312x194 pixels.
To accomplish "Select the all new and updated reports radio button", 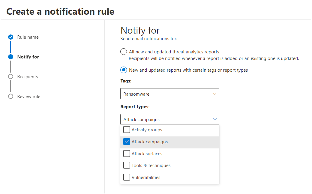I will tap(124, 52).
